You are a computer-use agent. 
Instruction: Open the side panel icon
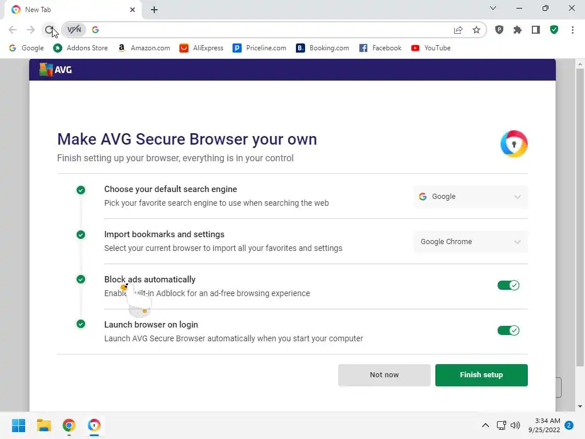coord(536,30)
